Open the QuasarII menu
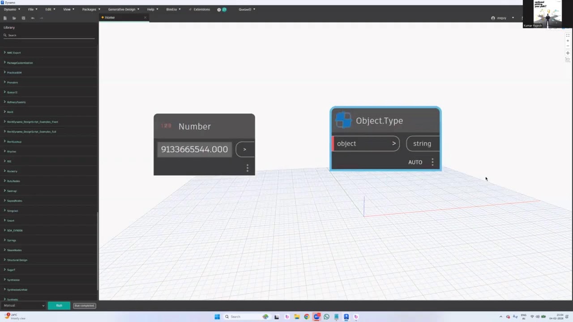Screen dimensions: 573x322 (247, 9)
